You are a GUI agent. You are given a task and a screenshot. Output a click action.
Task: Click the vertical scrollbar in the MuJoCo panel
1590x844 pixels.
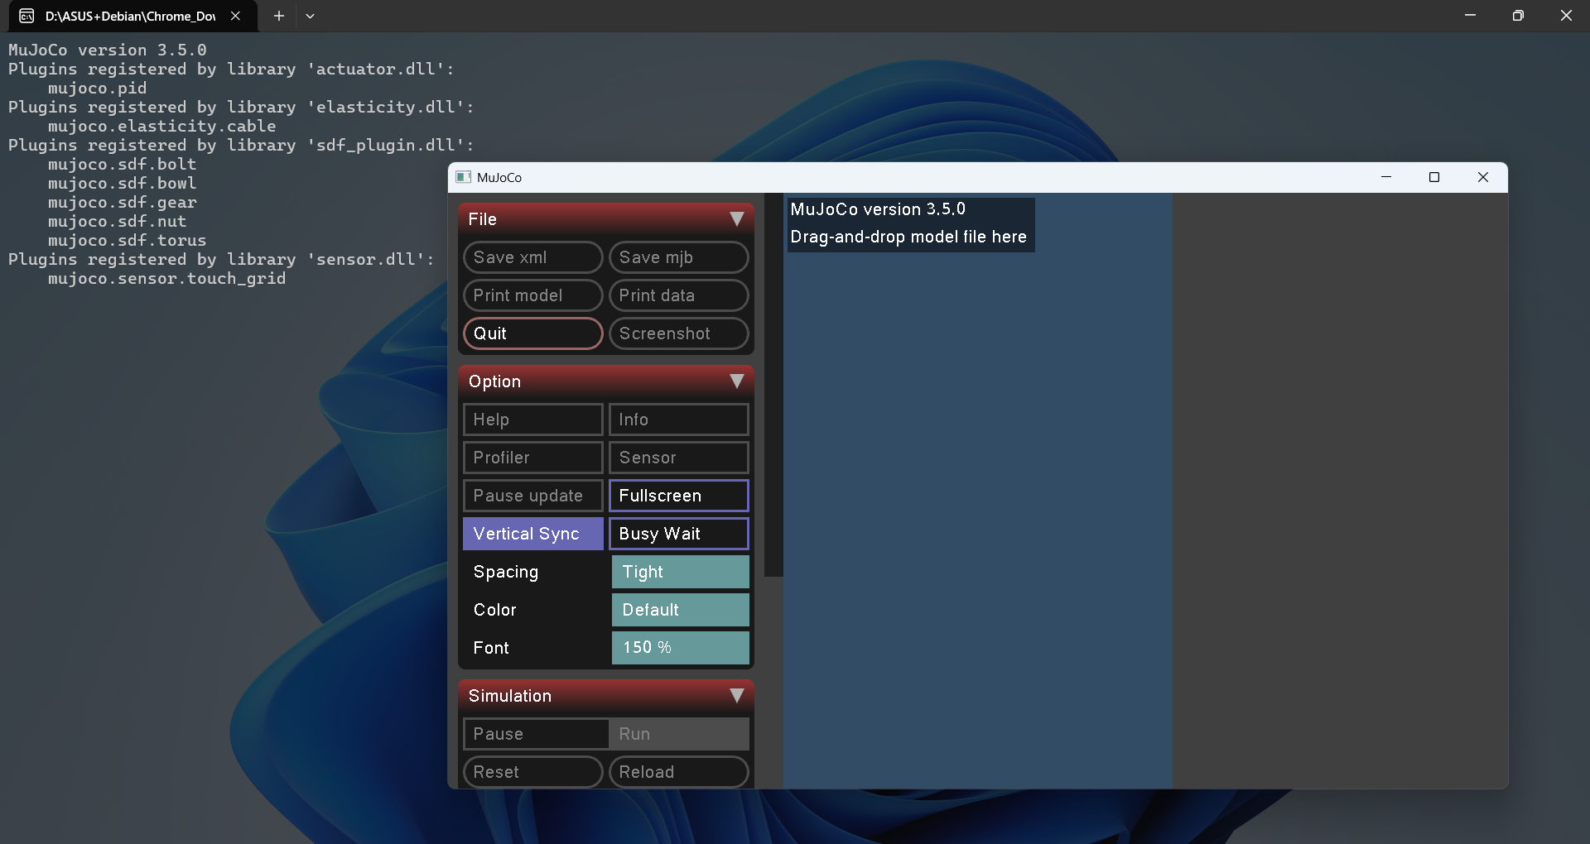[x=773, y=386]
